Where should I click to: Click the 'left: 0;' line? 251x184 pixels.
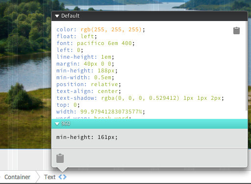click(70, 50)
